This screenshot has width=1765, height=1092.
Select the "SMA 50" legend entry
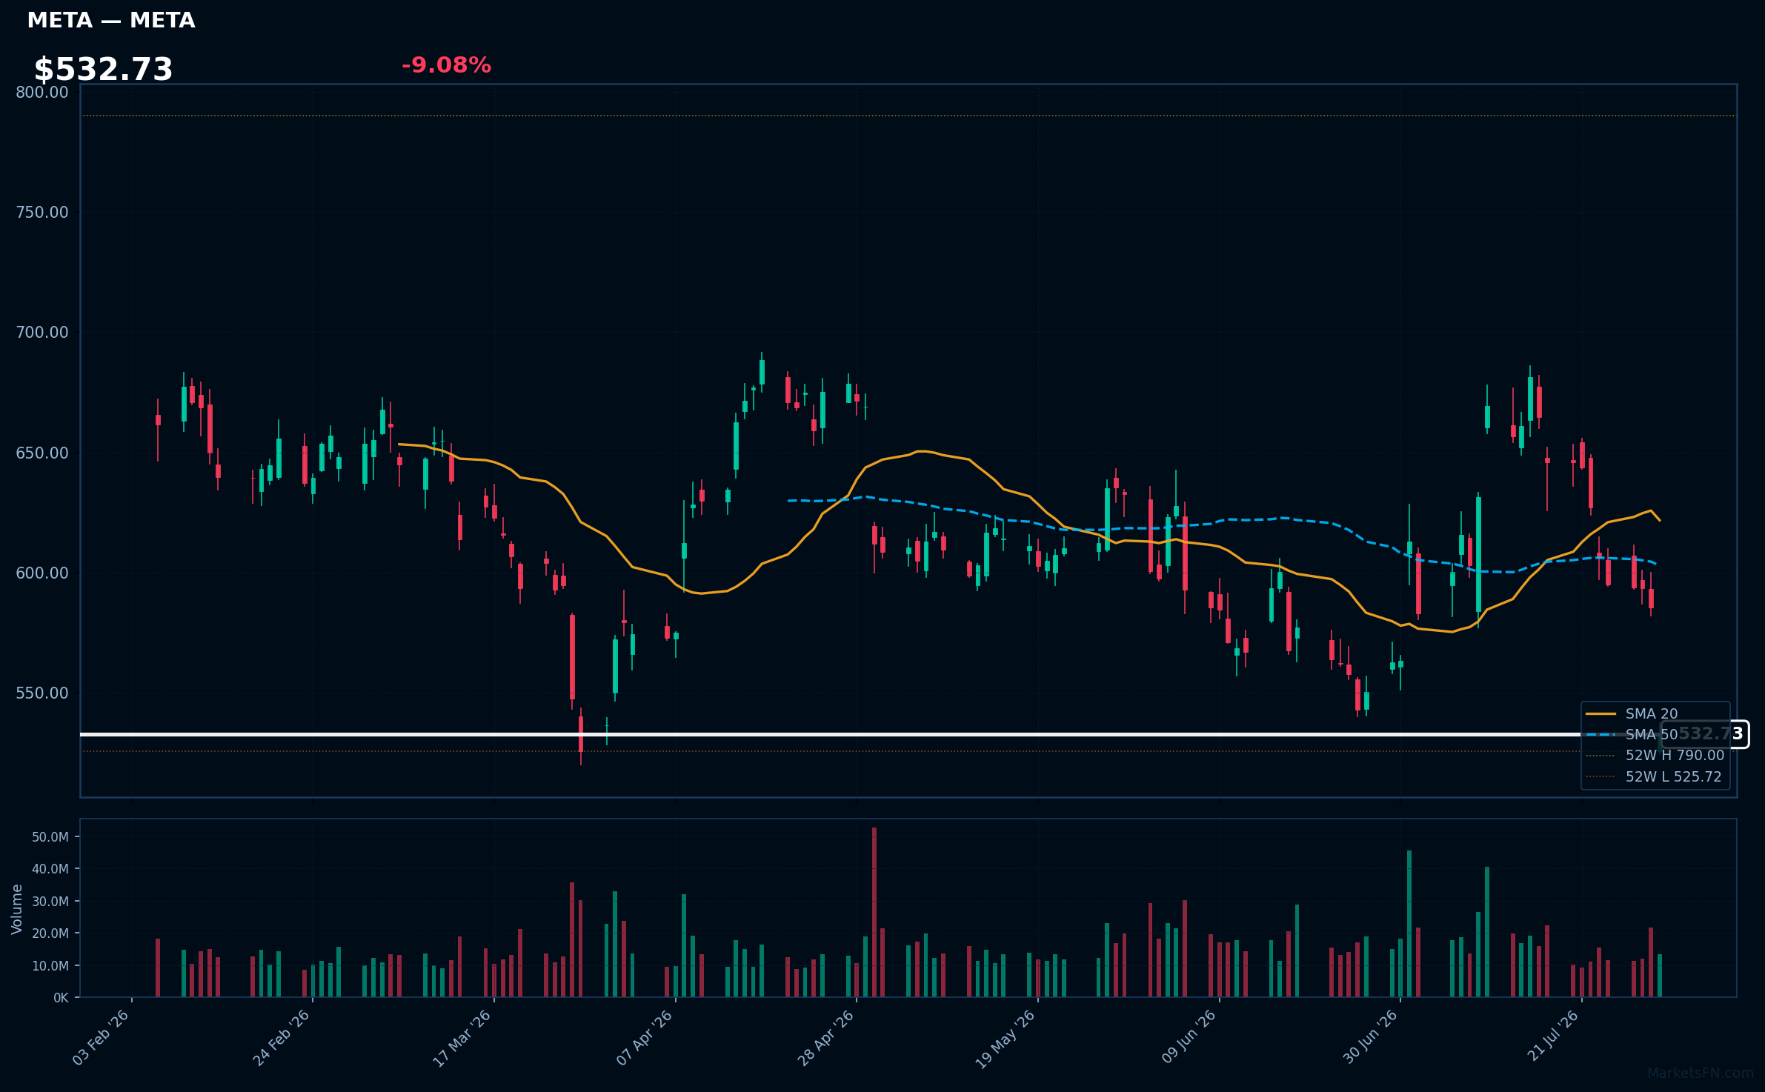click(1632, 734)
